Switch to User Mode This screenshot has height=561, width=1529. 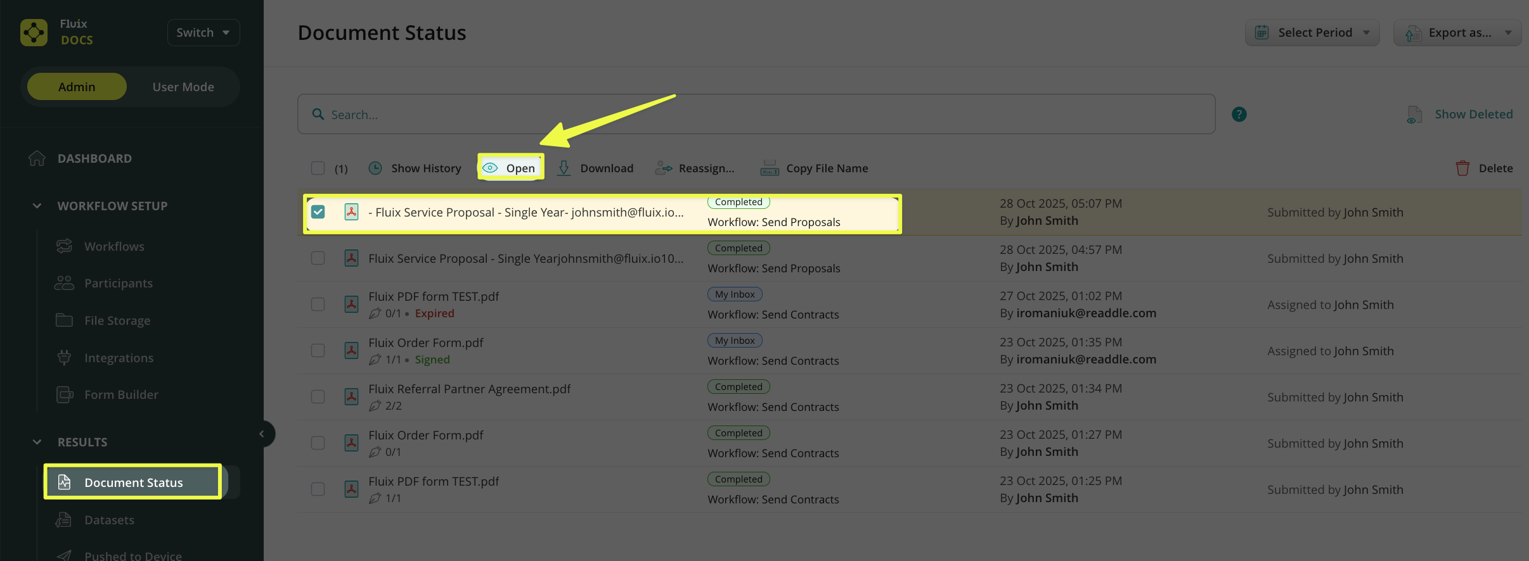point(183,87)
